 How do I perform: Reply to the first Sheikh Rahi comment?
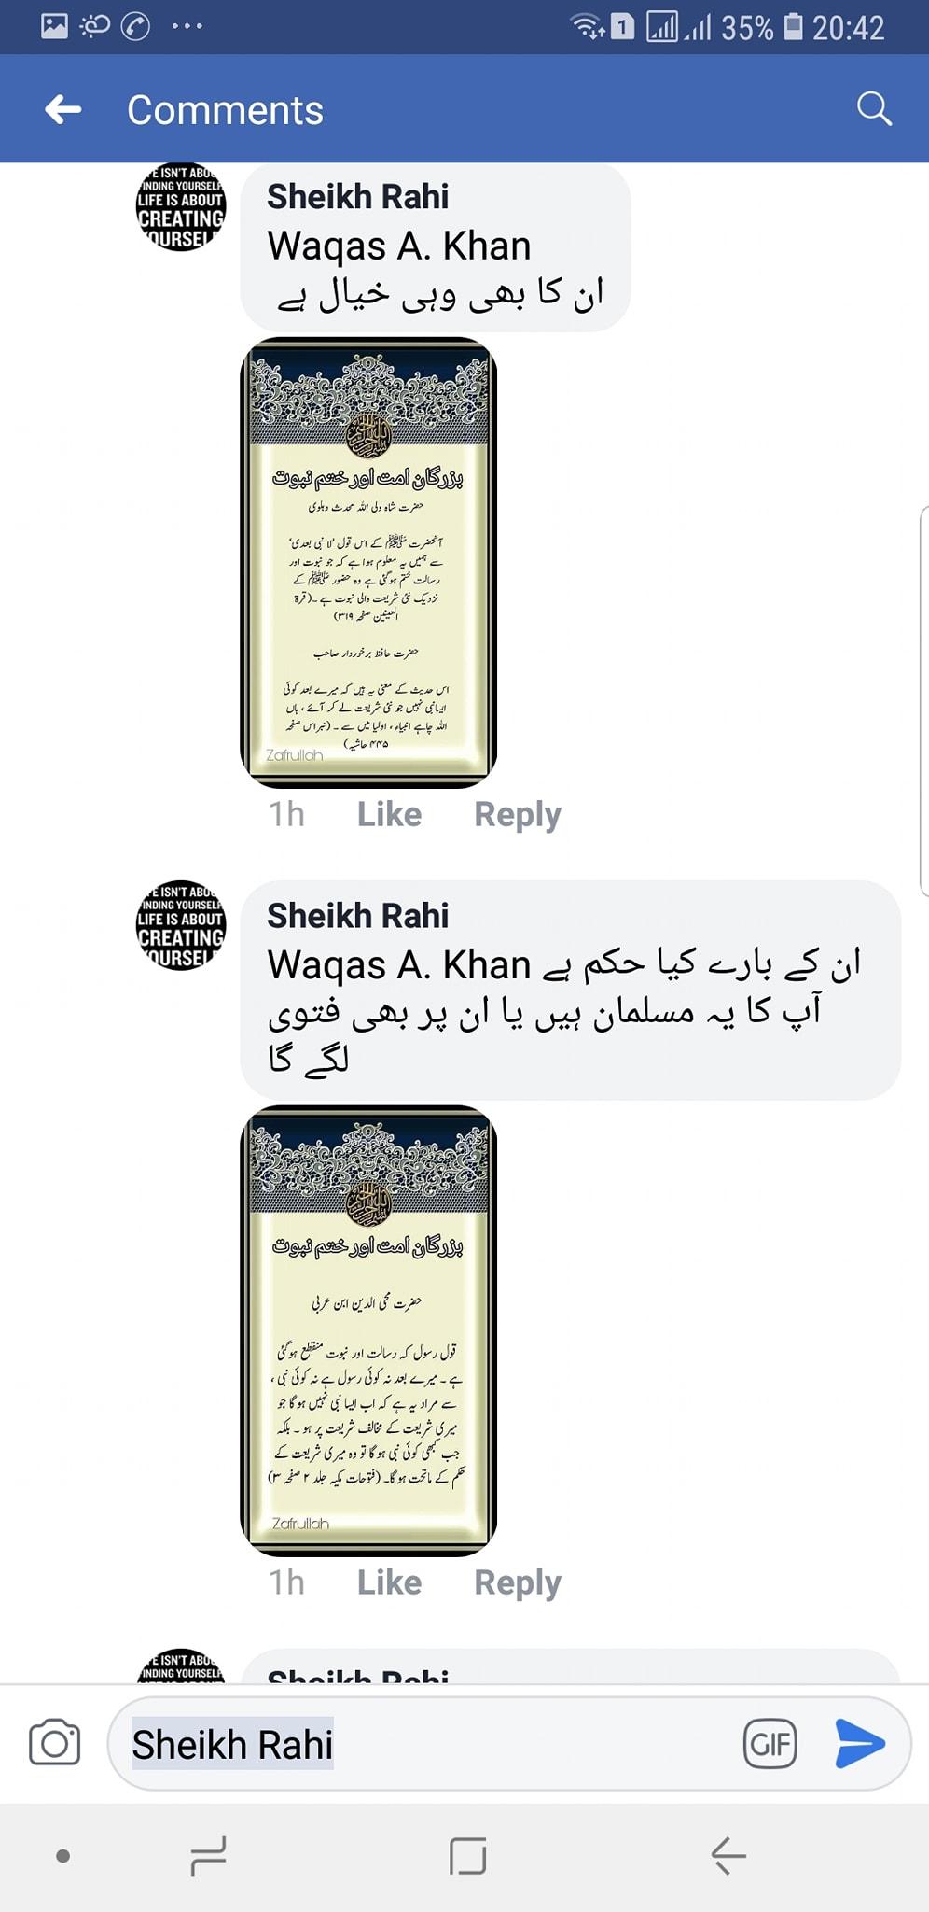click(518, 814)
